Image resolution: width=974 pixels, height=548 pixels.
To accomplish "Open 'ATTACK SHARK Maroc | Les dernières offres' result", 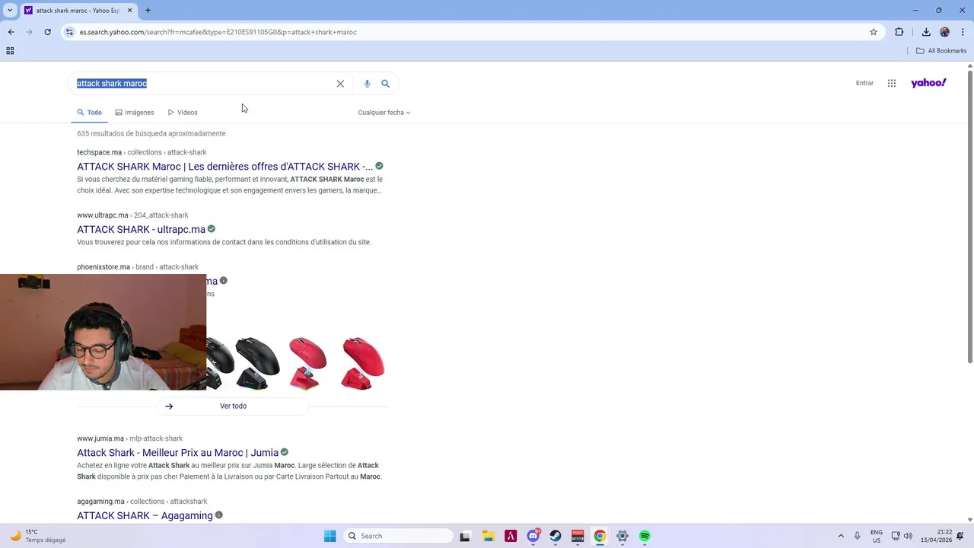I will coord(224,167).
